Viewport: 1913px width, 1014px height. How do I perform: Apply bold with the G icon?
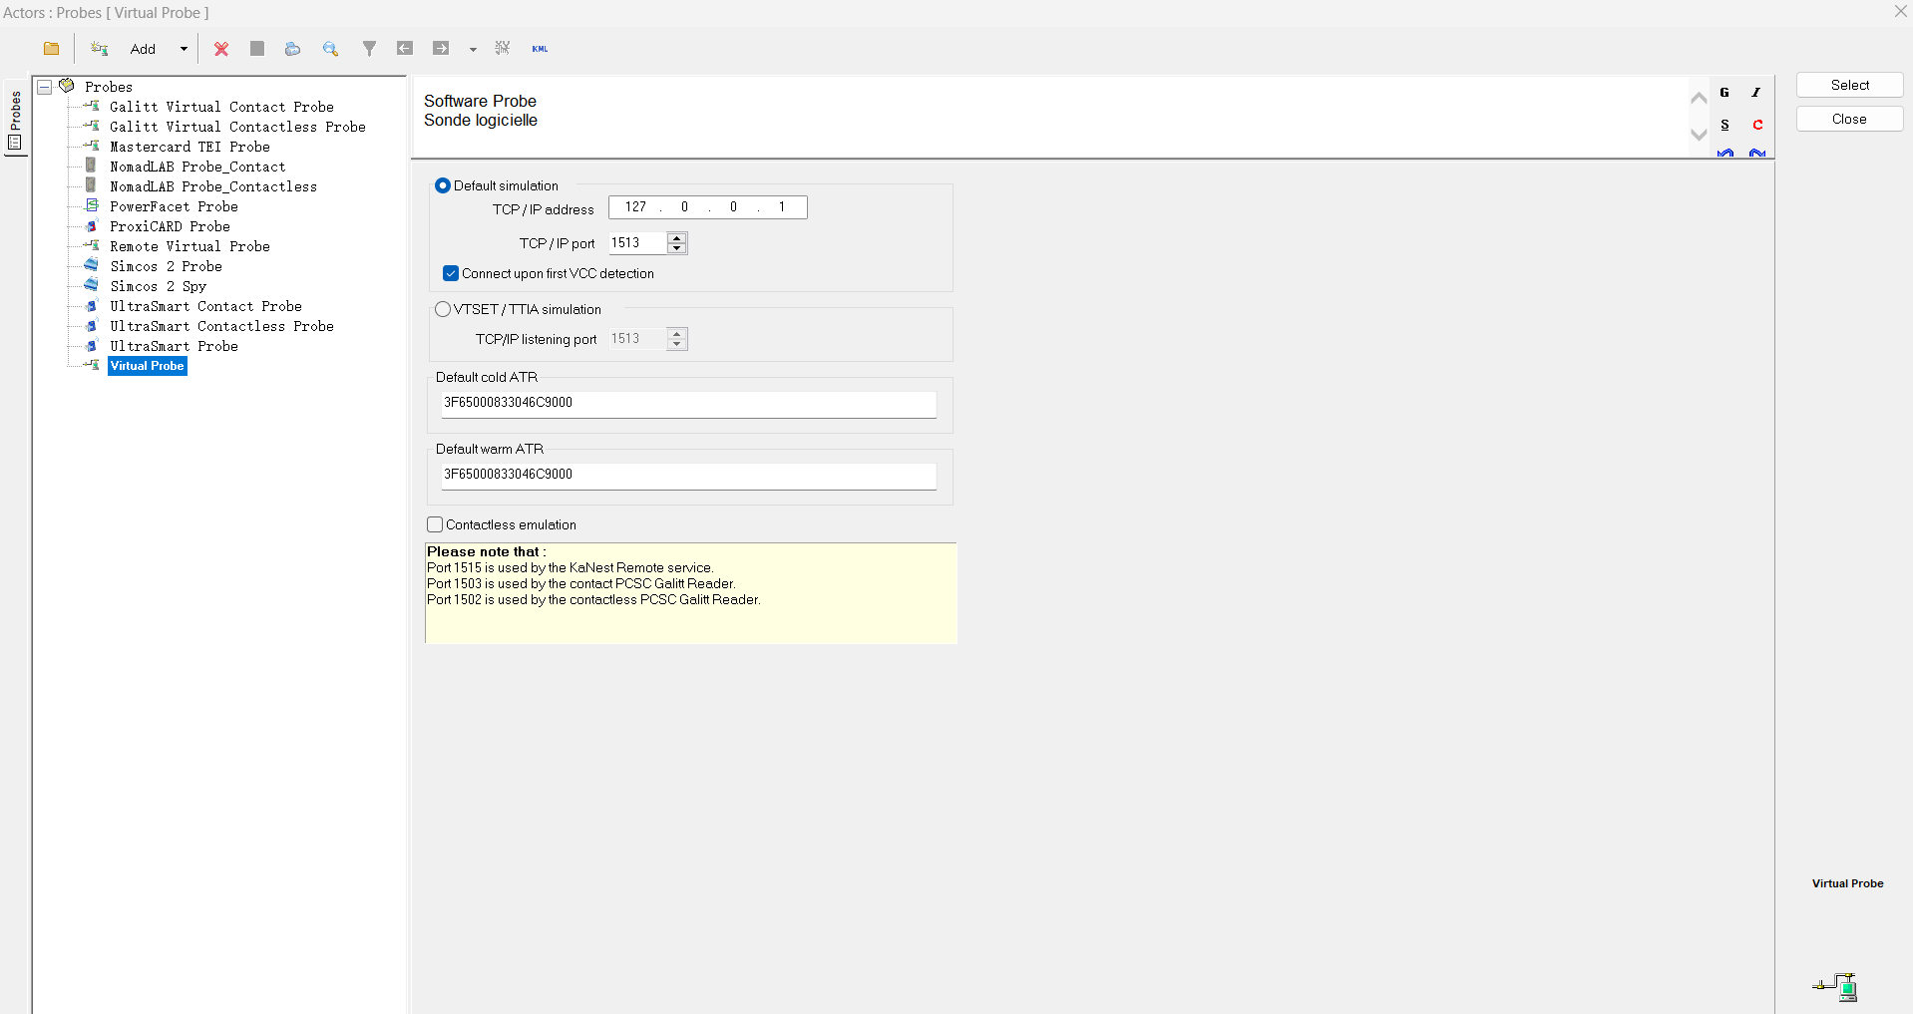(x=1724, y=93)
